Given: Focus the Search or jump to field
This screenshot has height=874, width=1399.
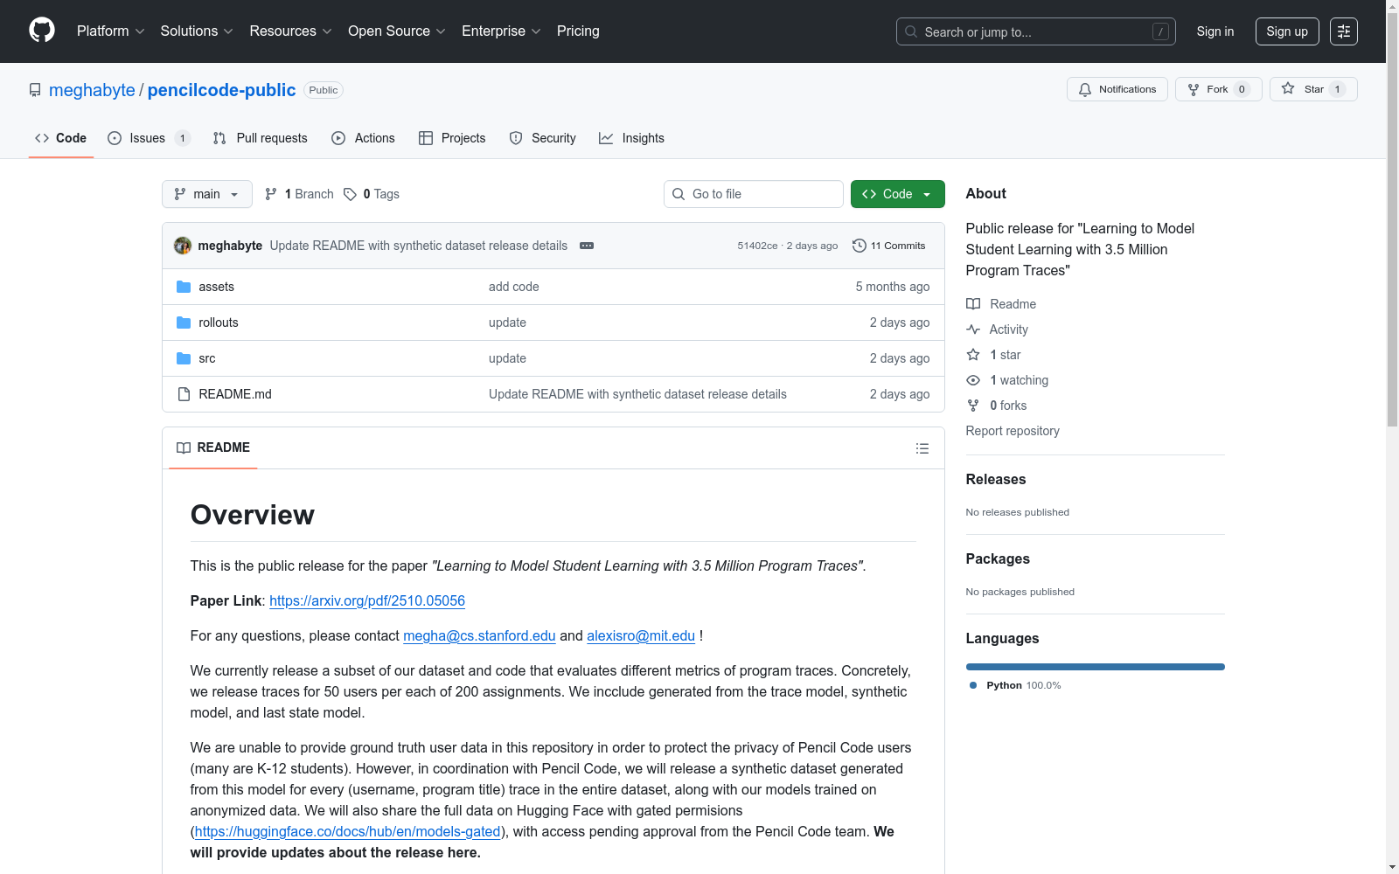Looking at the screenshot, I should (x=1036, y=31).
